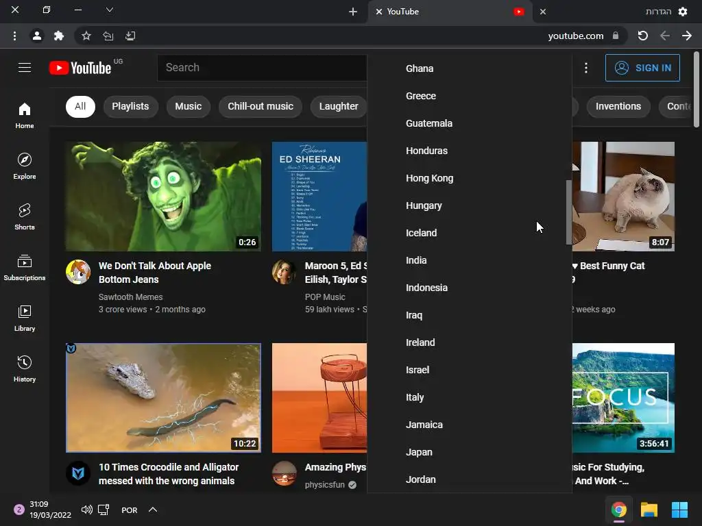This screenshot has width=702, height=526.
Task: Click the browser forward arrow pointing right
Action: pos(687,36)
